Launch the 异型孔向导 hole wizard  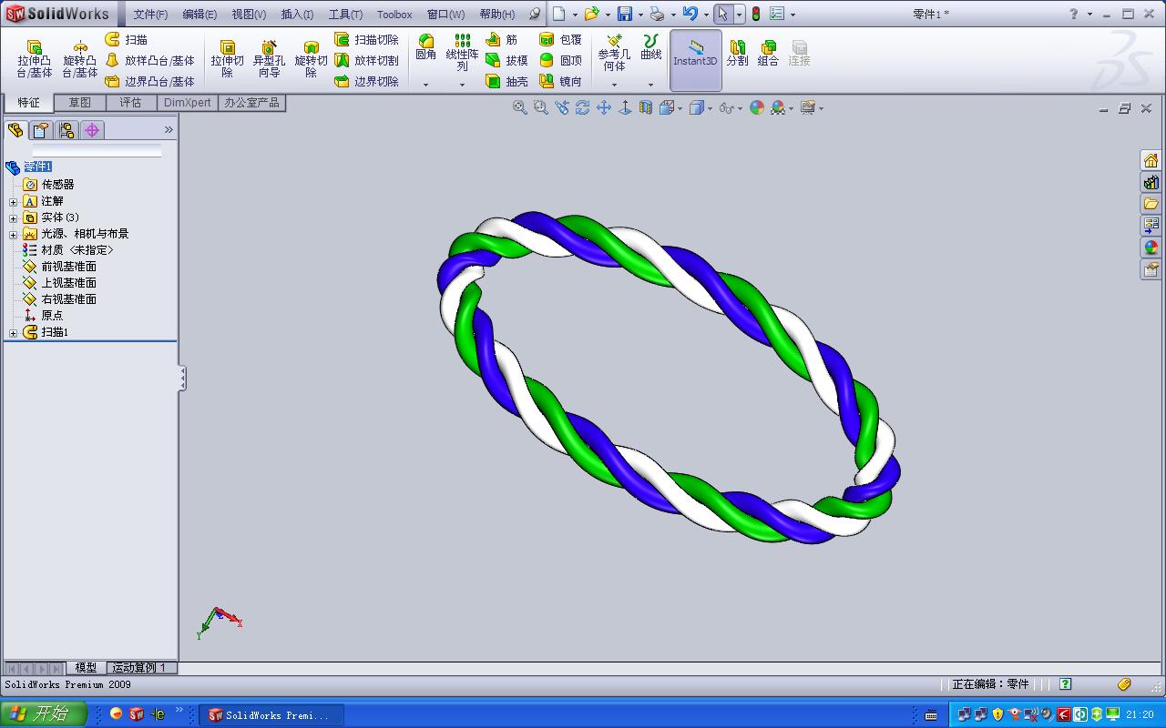click(x=269, y=59)
